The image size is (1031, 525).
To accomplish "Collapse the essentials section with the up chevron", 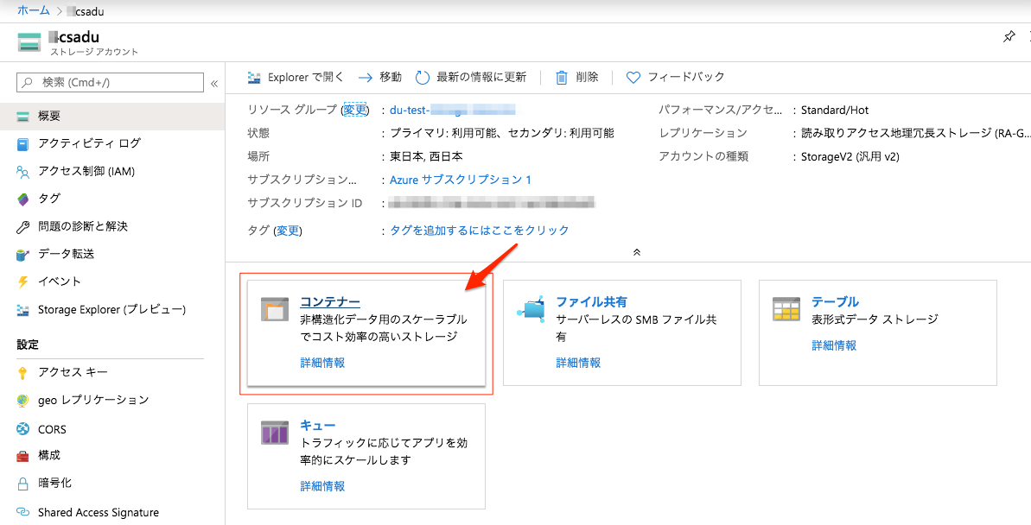I will [x=636, y=252].
